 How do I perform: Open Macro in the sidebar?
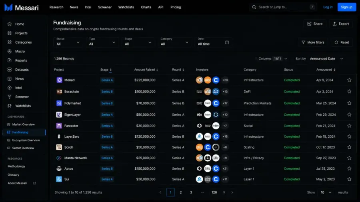pyautogui.click(x=16, y=51)
